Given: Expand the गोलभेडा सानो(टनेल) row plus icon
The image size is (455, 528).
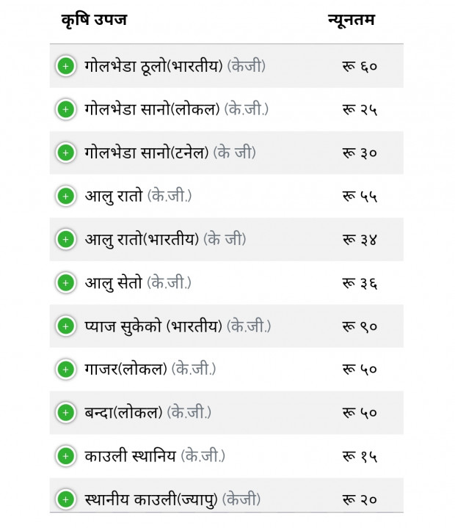Looking at the screenshot, I should 66,153.
